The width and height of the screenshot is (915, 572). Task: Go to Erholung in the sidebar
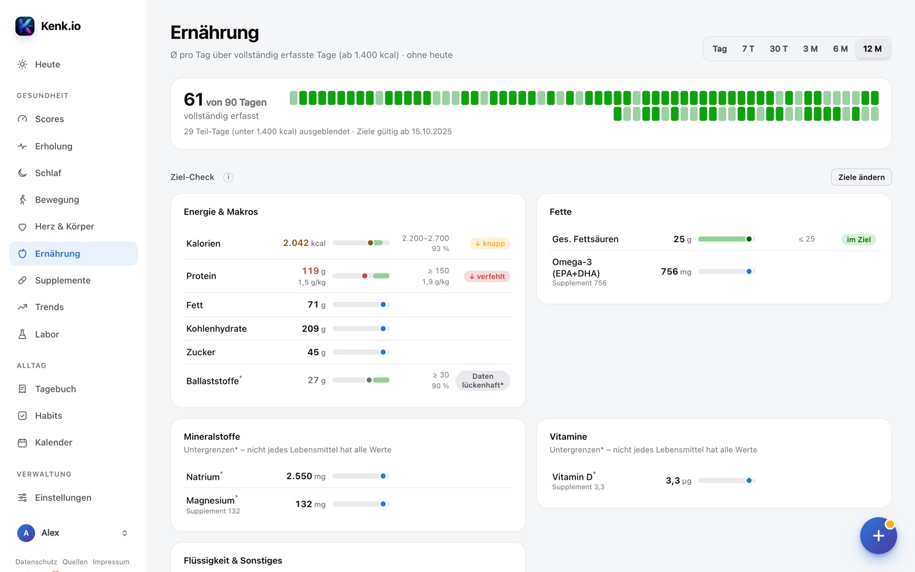73,146
